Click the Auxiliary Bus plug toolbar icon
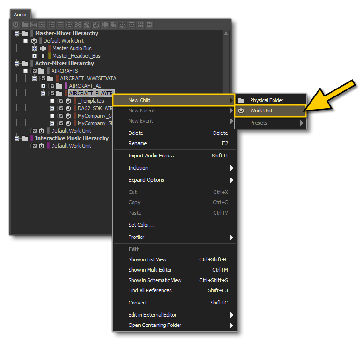 (x=113, y=24)
